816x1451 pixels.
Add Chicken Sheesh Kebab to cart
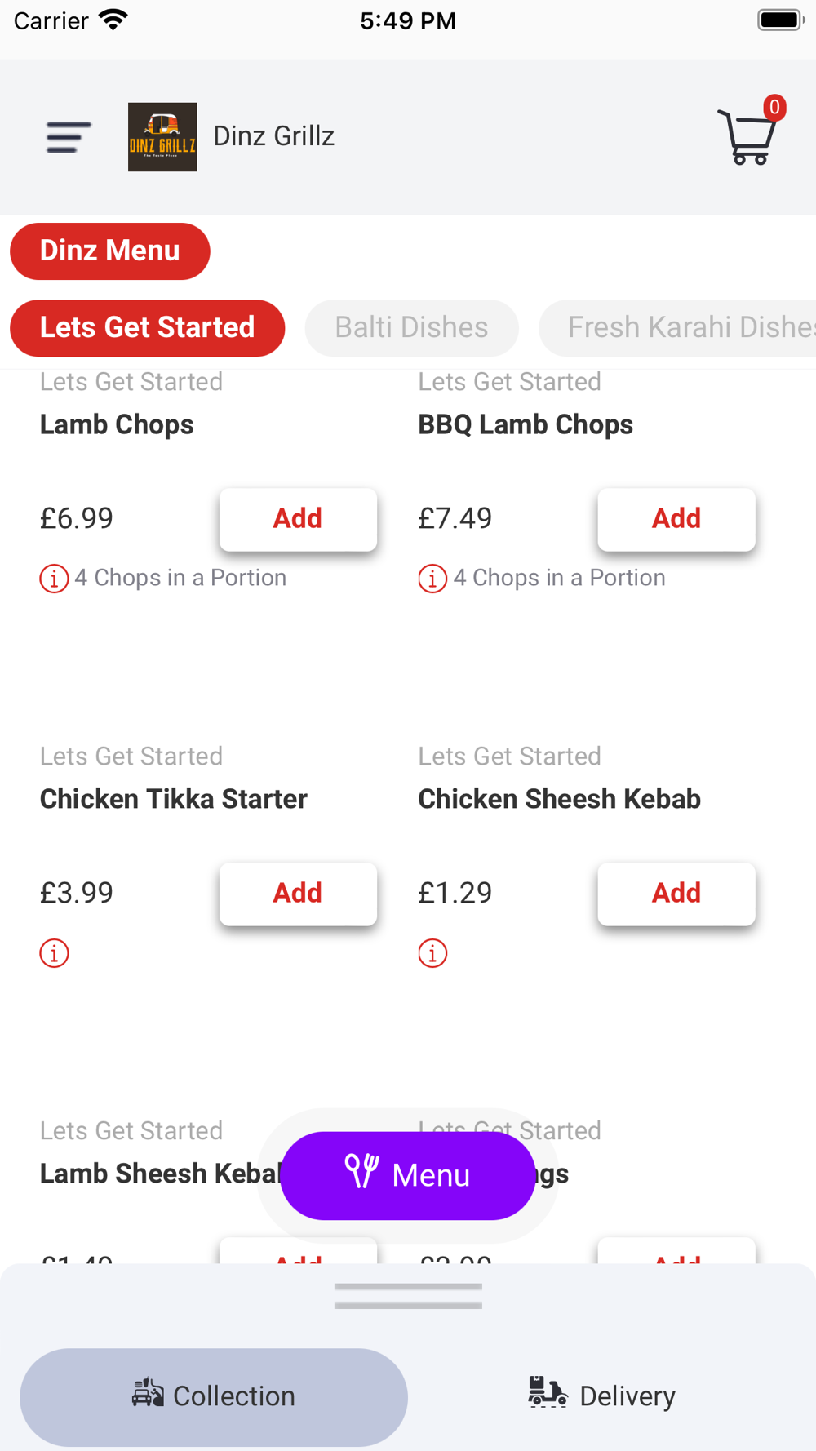[676, 894]
